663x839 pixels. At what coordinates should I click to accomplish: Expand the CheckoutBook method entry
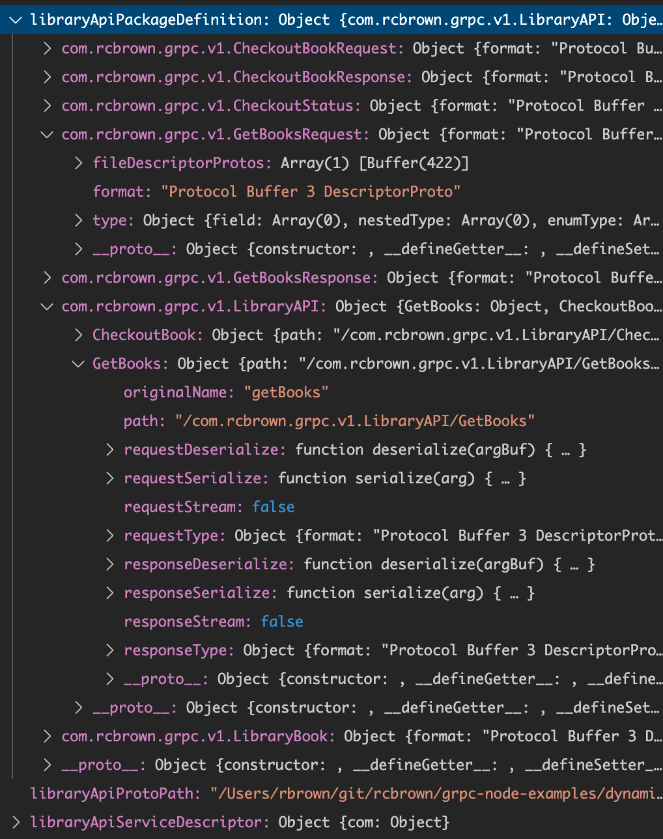pos(78,335)
